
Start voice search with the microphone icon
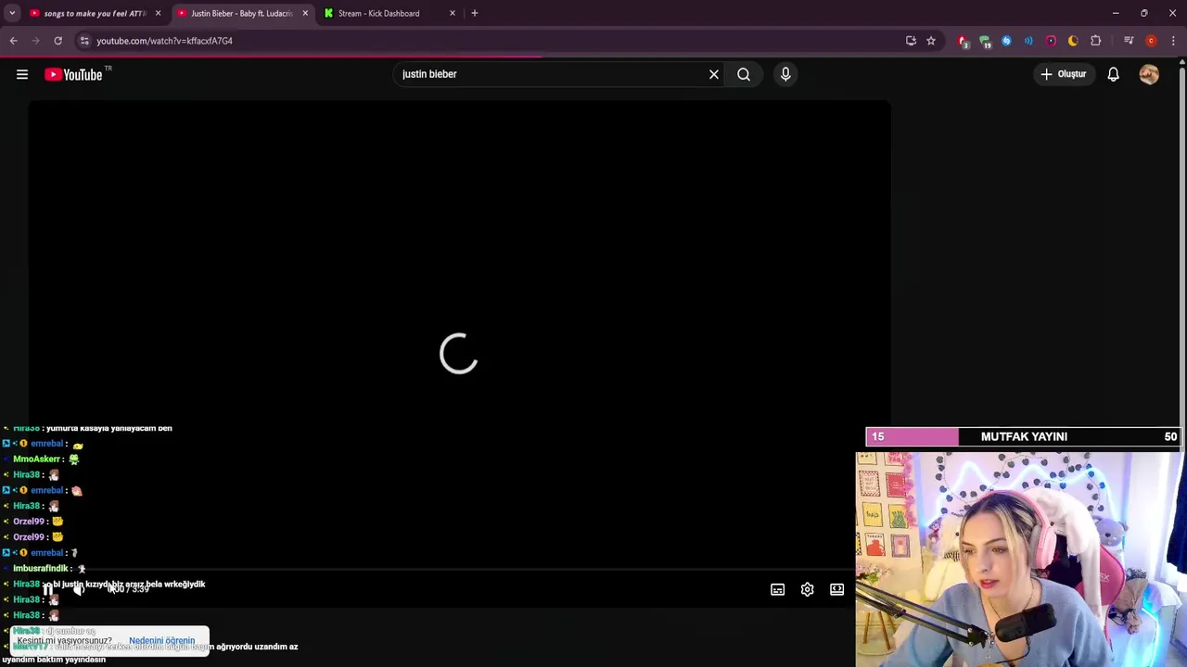(785, 74)
